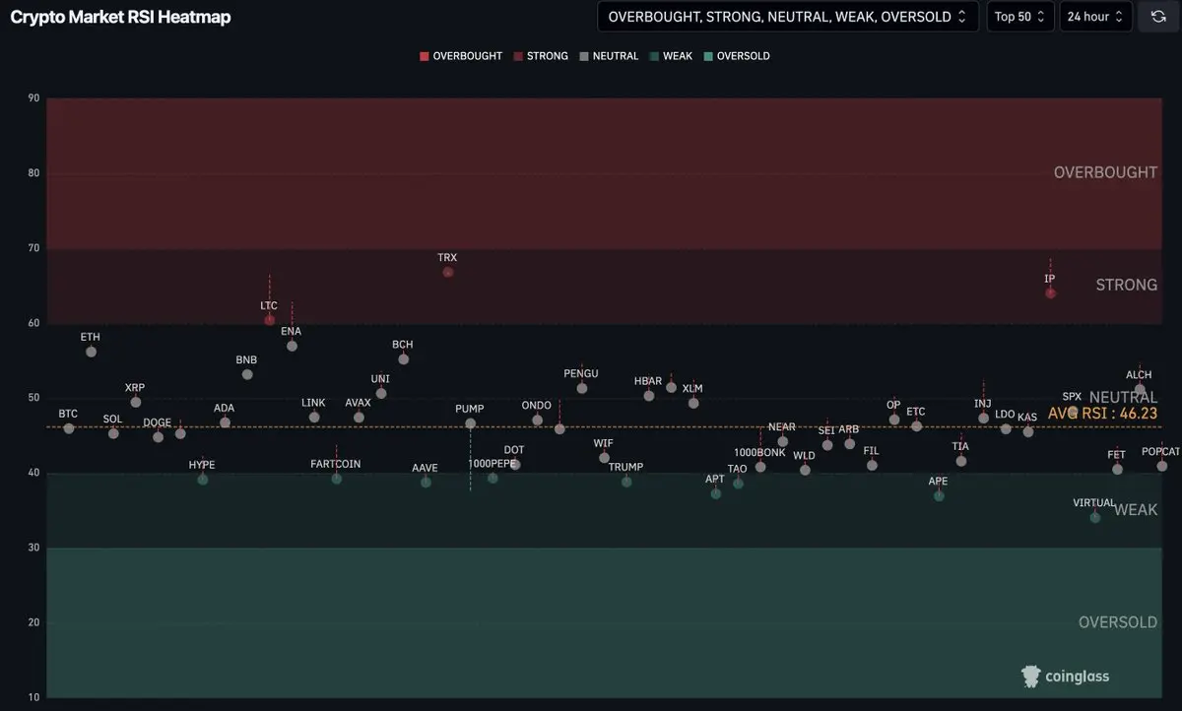Click the PUMP data point
The height and width of the screenshot is (711, 1182).
(470, 423)
